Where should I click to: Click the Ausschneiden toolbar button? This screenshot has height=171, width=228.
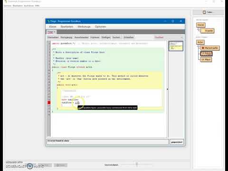(x=81, y=37)
